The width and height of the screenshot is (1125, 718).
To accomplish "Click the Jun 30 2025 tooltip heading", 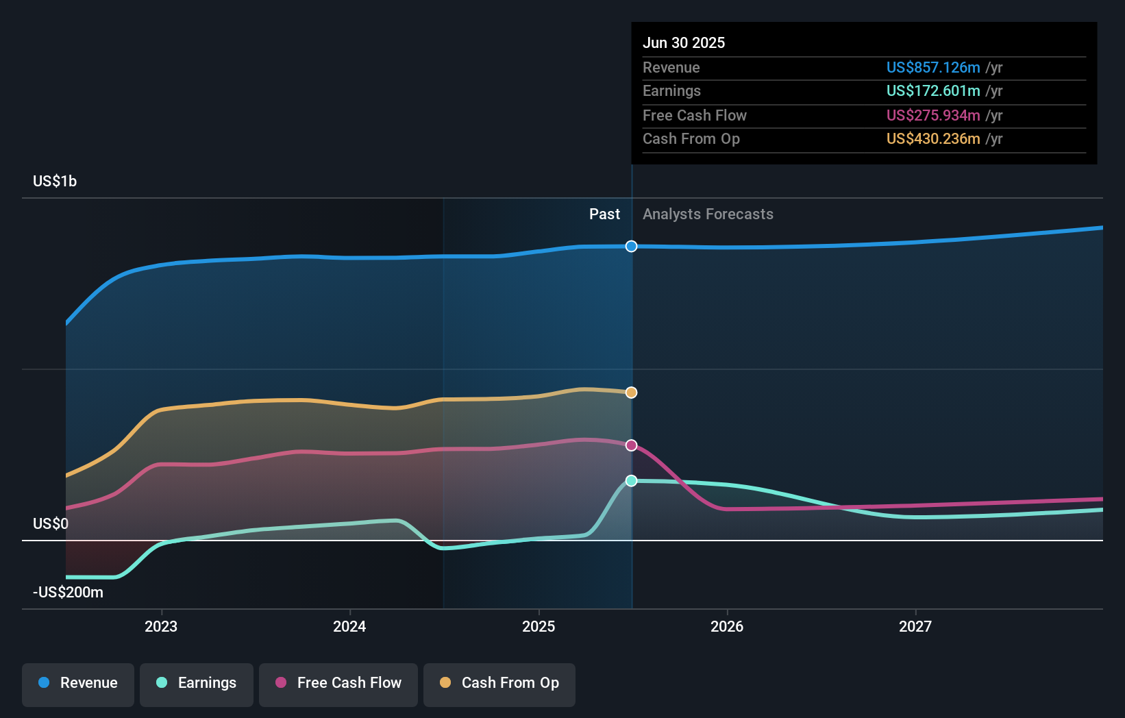I will tap(684, 42).
